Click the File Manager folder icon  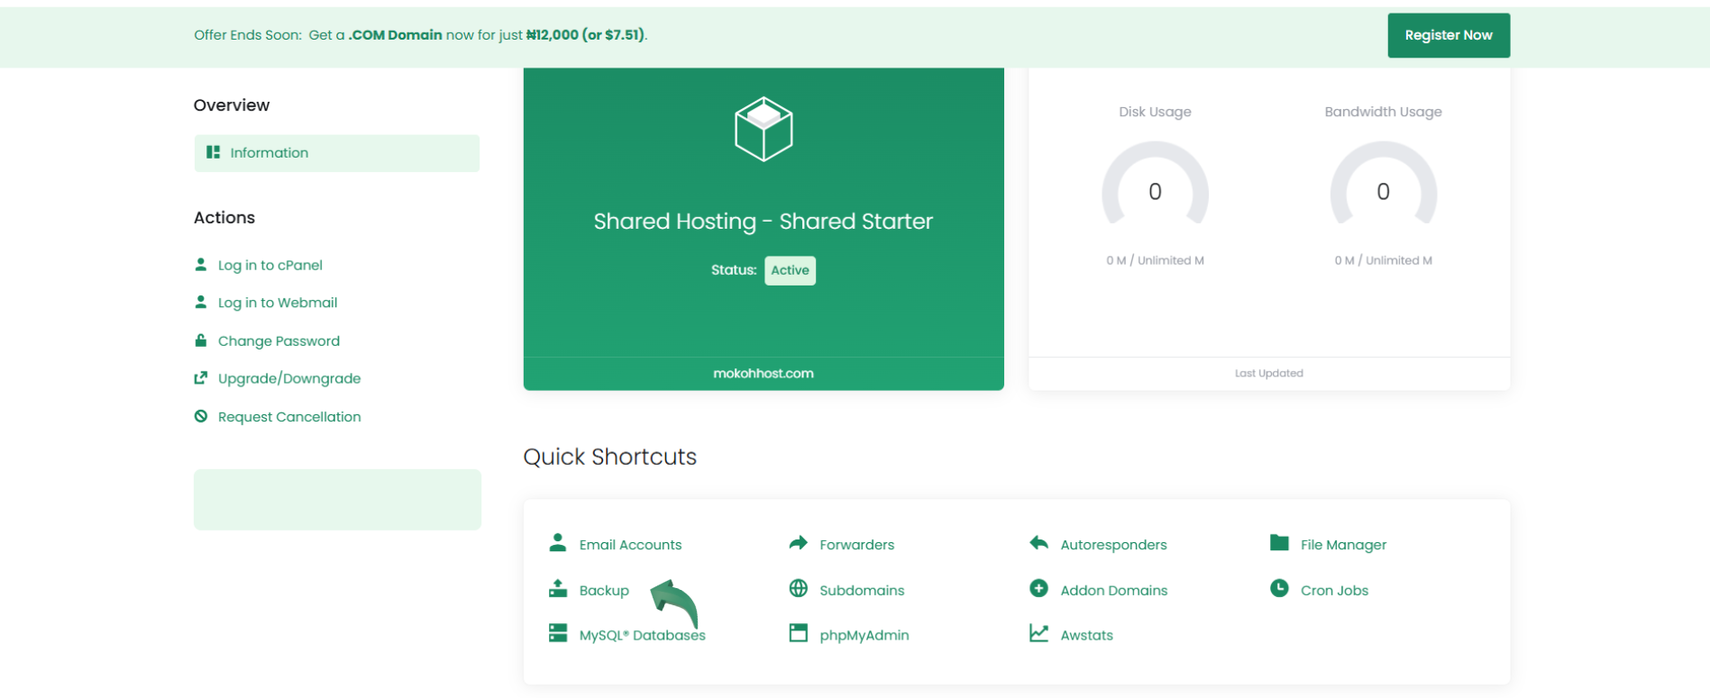(x=1279, y=543)
